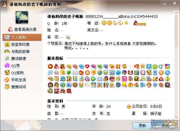Click the birthday crown icon
Viewport: 180px width, 131px height.
129,107
